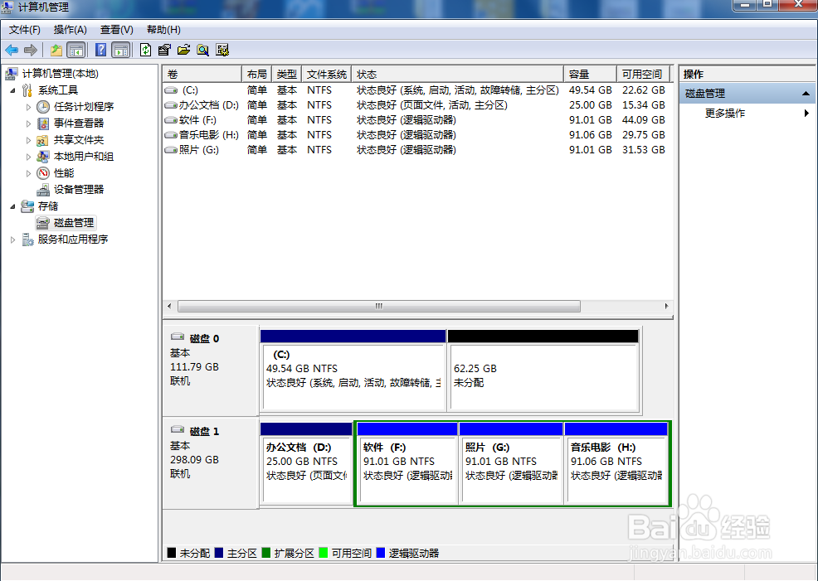The width and height of the screenshot is (818, 581).
Task: Select 磁盘管理 in the tree
Action: 74,223
